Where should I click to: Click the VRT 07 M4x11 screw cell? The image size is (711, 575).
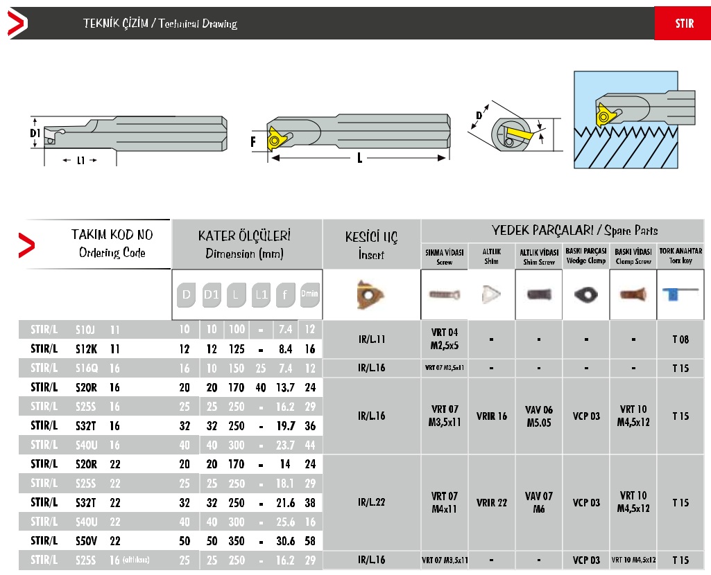pos(445,502)
